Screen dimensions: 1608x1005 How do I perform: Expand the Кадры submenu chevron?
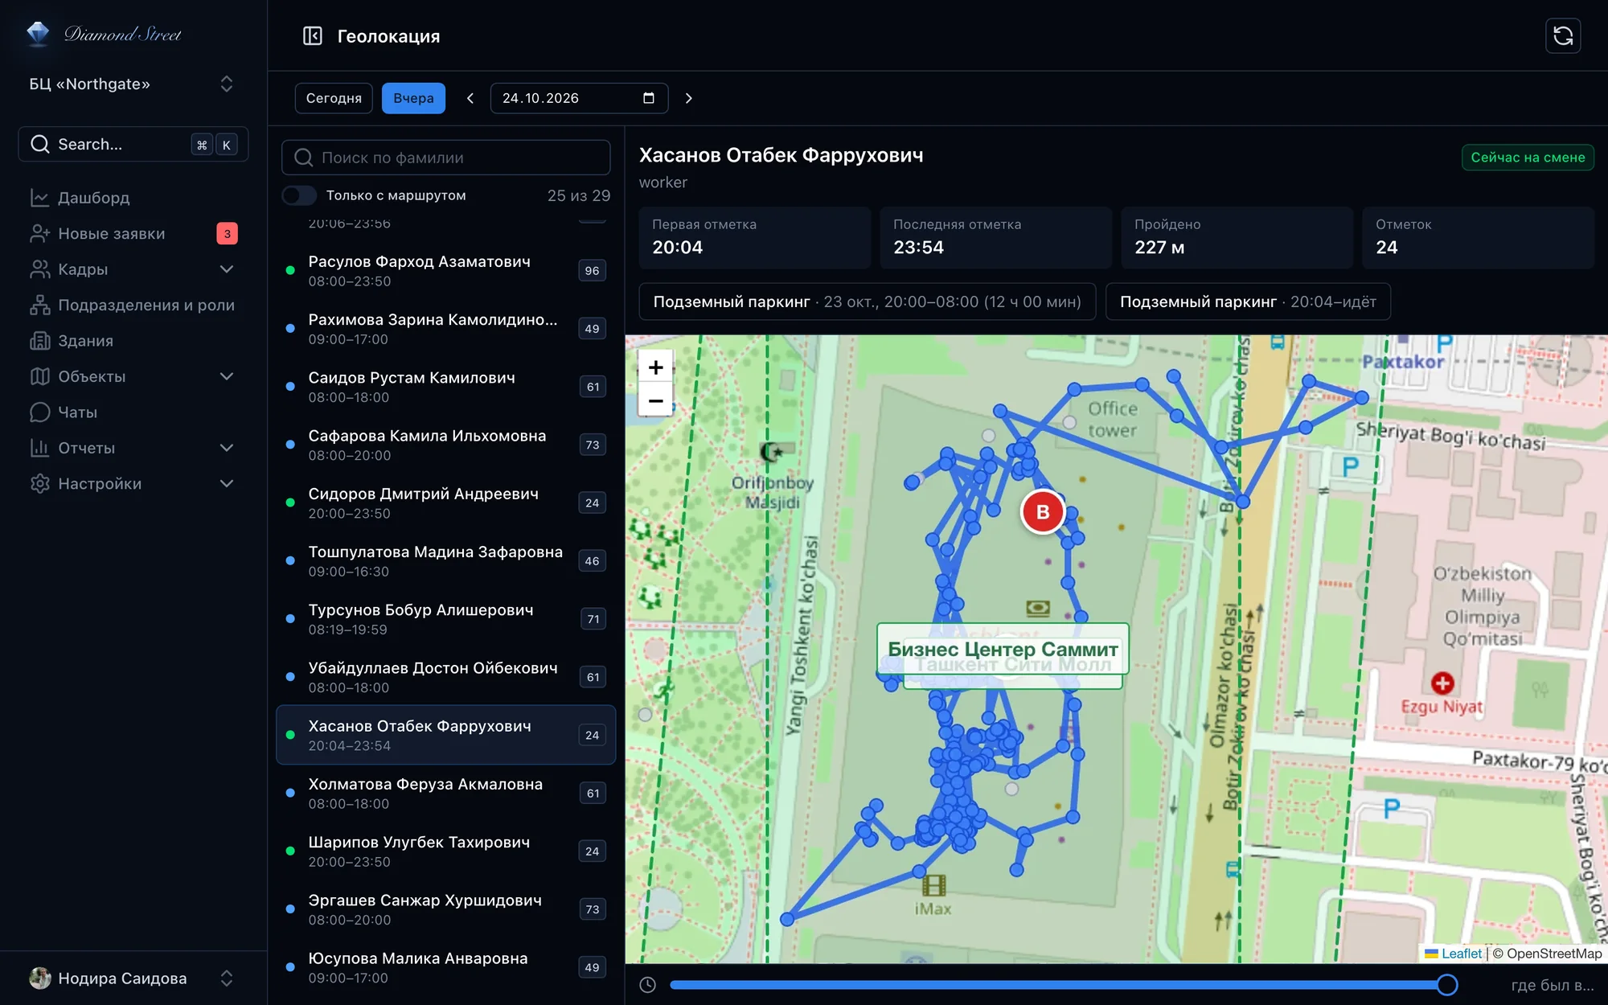(x=227, y=269)
